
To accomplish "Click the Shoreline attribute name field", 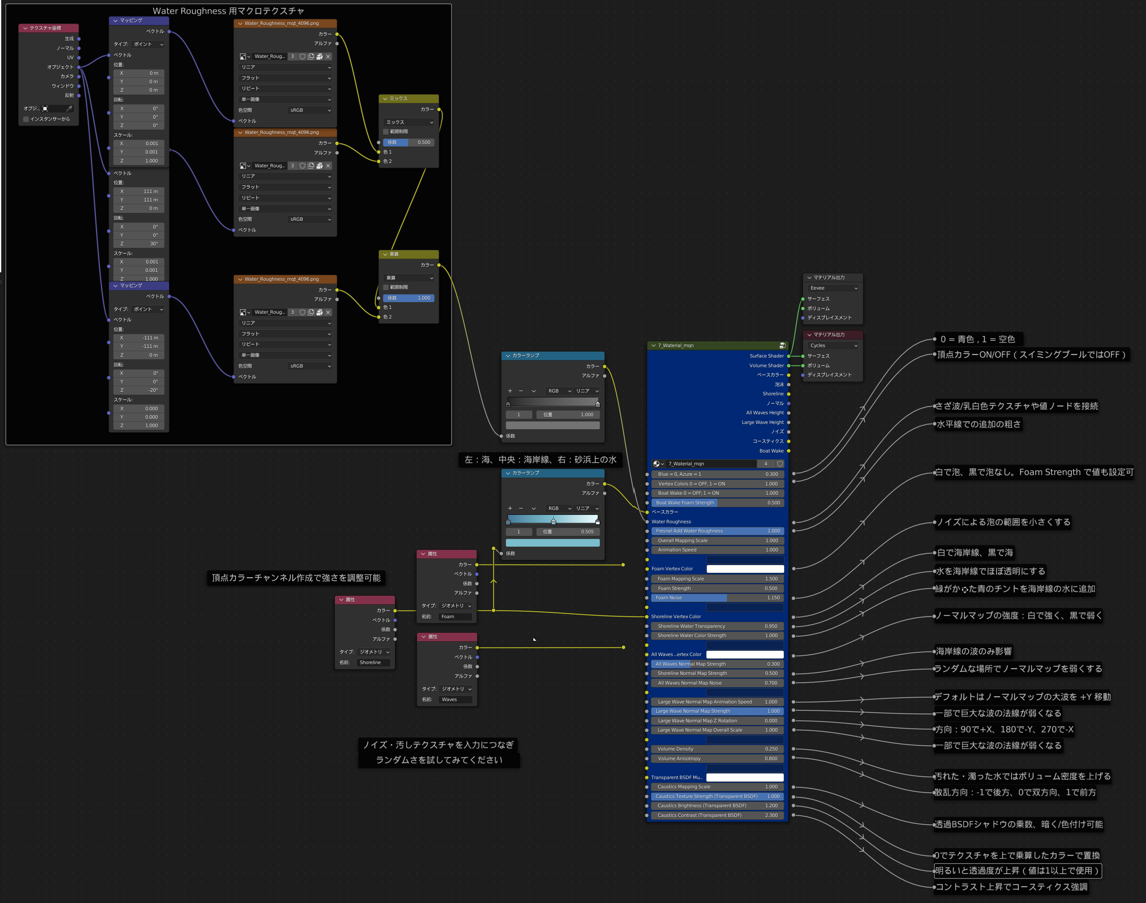I will point(374,662).
